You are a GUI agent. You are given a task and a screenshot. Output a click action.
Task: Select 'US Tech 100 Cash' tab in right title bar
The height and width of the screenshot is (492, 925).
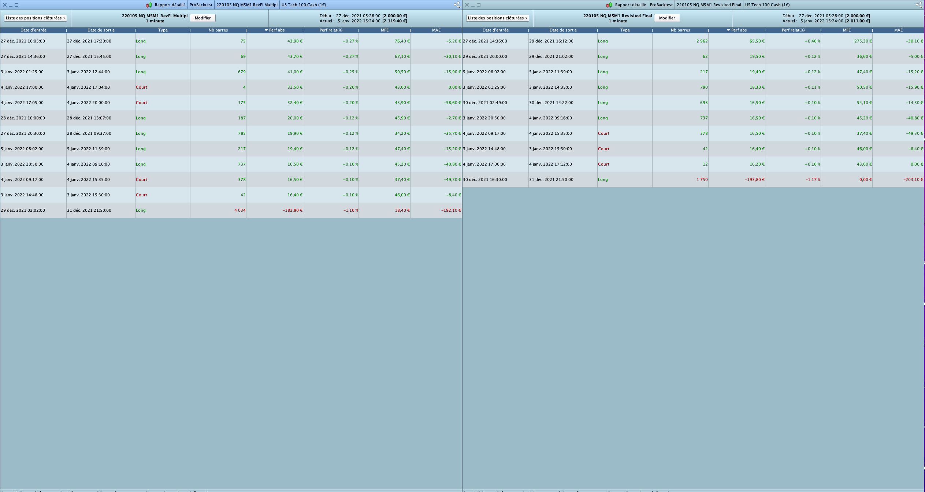767,5
